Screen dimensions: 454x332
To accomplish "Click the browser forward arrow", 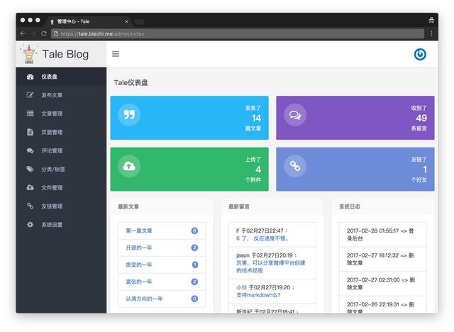I will pos(33,33).
